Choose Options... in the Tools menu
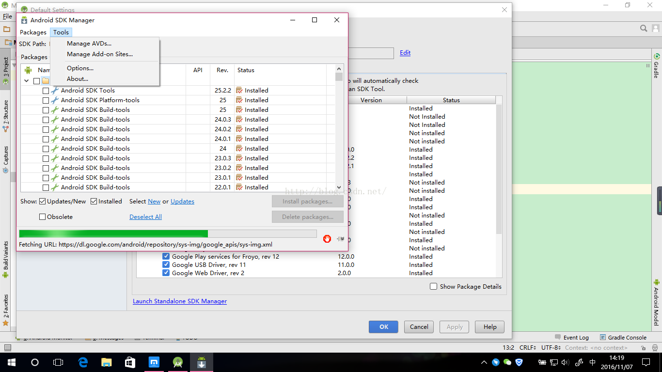Viewport: 662px width, 372px height. [80, 68]
